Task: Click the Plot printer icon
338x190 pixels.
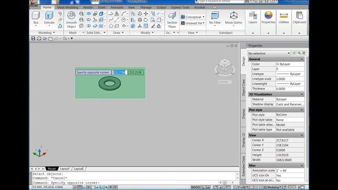Action: tap(39, 39)
